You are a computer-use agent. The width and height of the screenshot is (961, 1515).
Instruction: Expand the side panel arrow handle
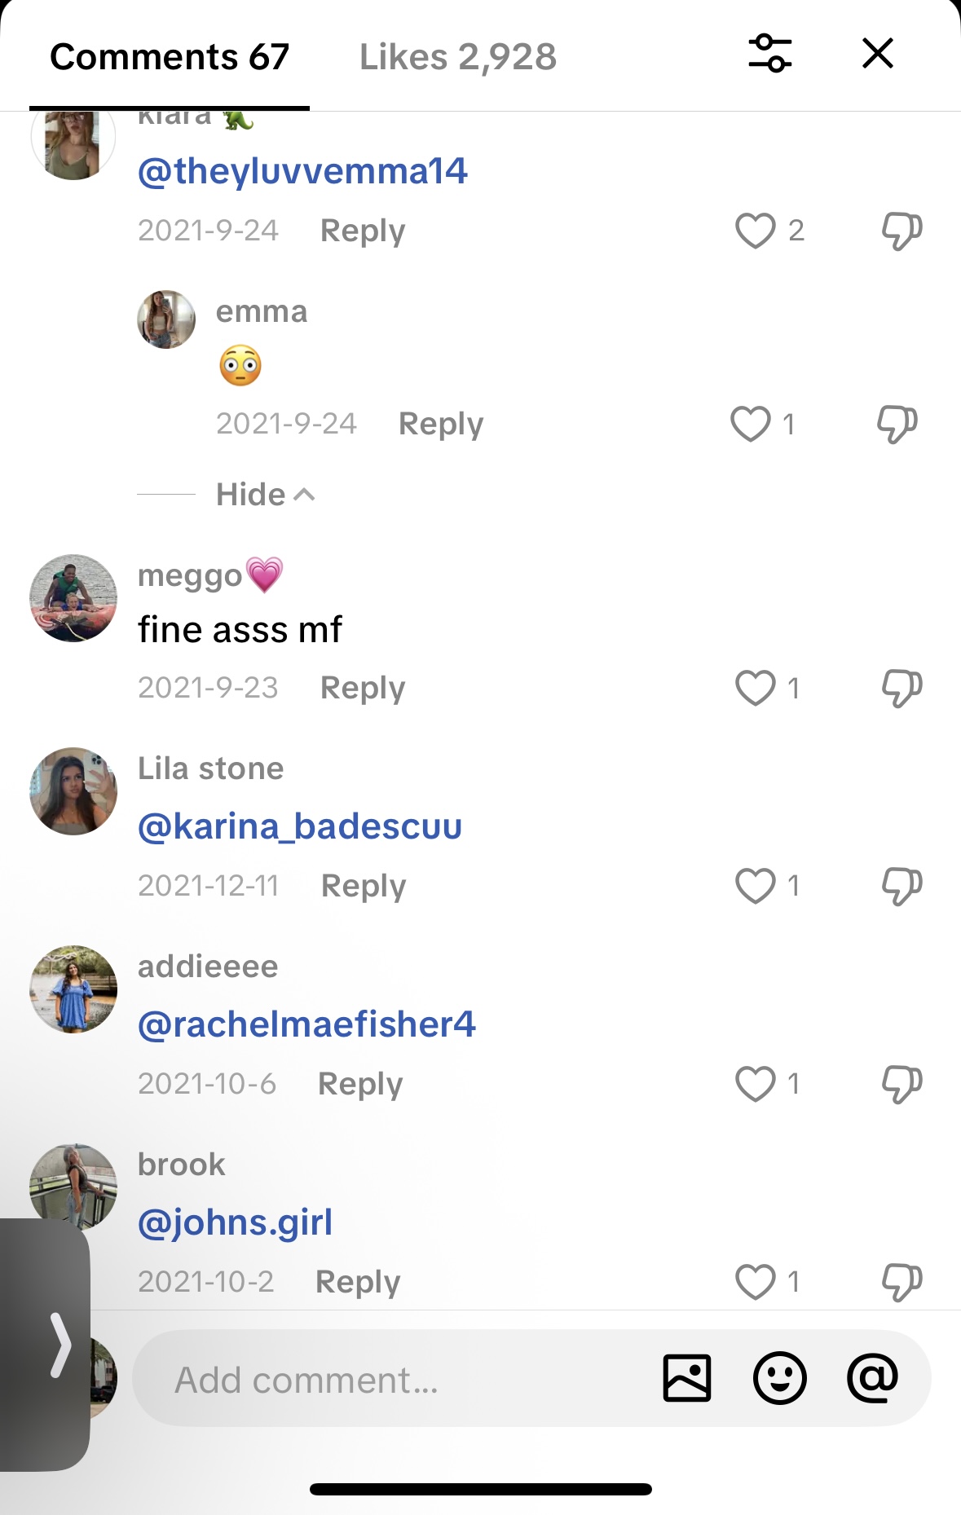pyautogui.click(x=59, y=1345)
